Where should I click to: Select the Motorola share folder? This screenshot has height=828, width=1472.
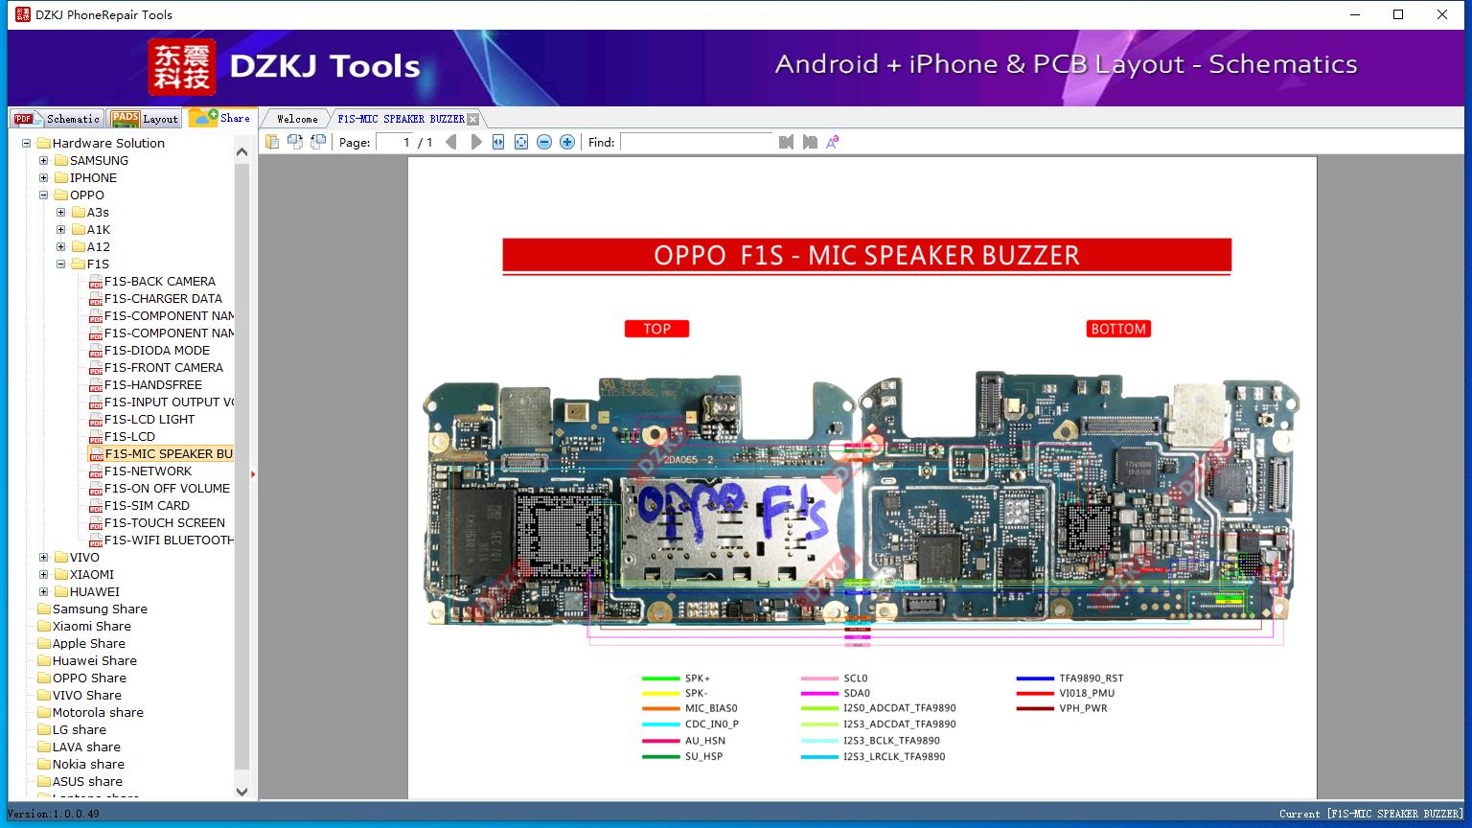pyautogui.click(x=98, y=713)
